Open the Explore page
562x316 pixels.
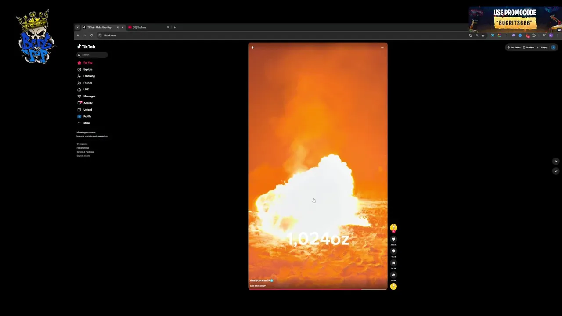[x=85, y=69]
